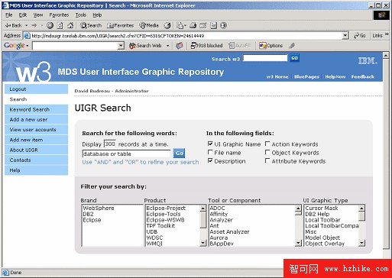392x278 pixels.
Task: Open the Help menu in the menu bar
Action: click(x=97, y=15)
